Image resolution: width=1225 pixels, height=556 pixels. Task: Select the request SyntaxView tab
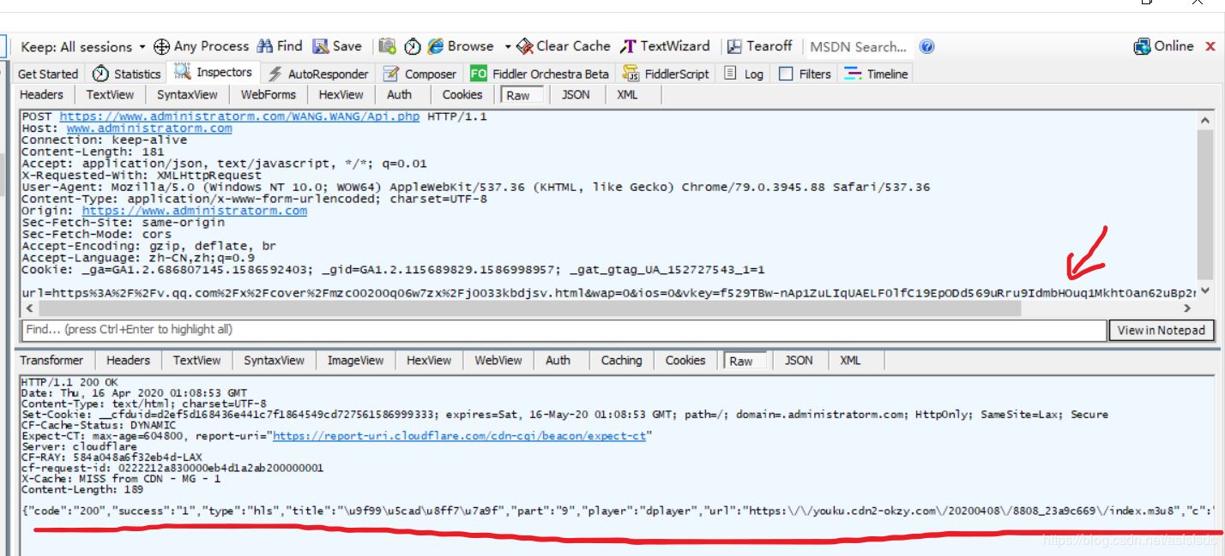[187, 95]
